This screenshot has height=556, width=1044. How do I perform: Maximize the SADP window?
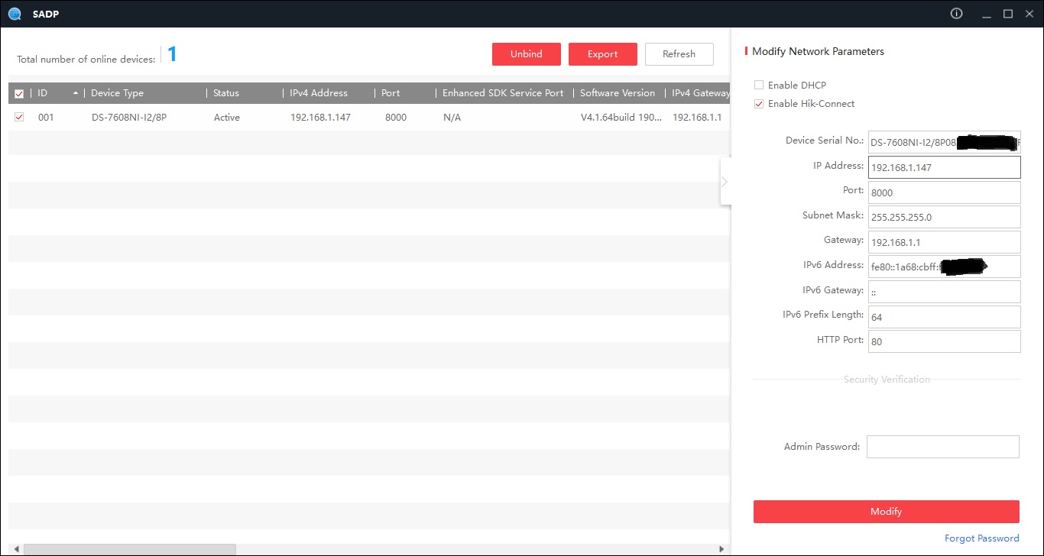(1007, 14)
